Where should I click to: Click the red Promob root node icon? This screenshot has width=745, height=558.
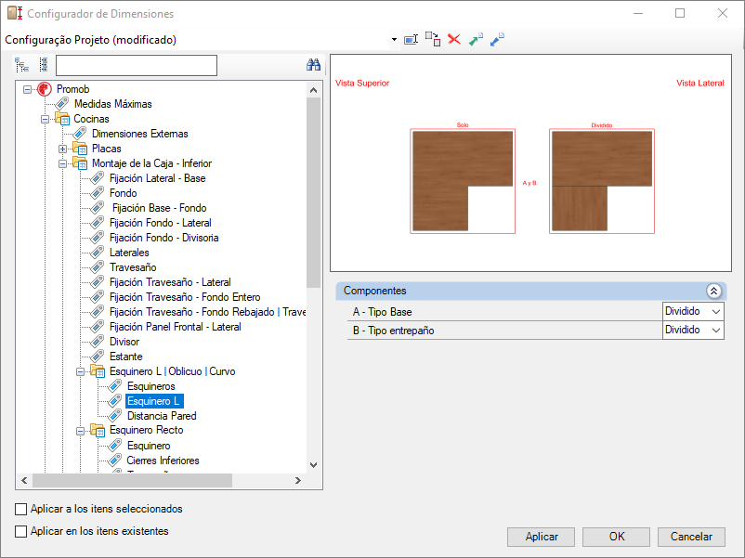coord(45,89)
